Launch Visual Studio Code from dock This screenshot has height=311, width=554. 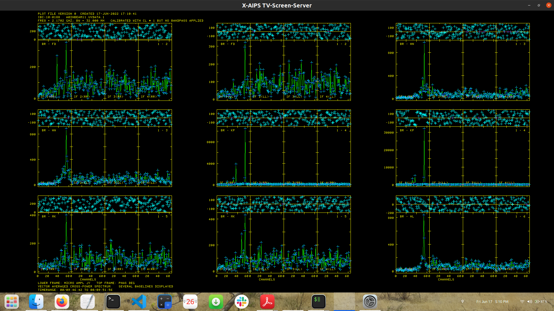click(139, 301)
